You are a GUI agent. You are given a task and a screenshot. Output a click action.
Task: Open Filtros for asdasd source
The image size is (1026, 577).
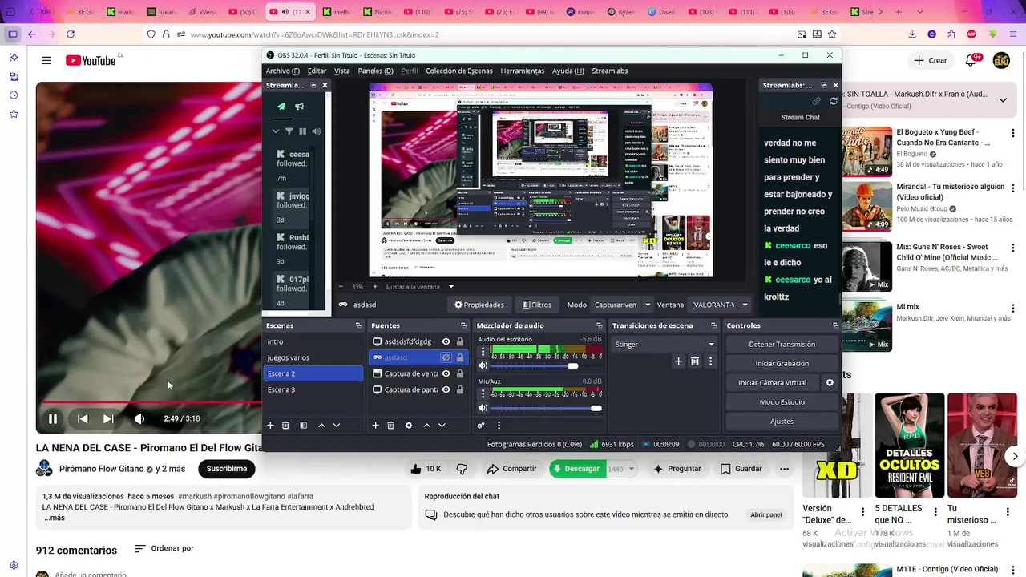pyautogui.click(x=537, y=305)
